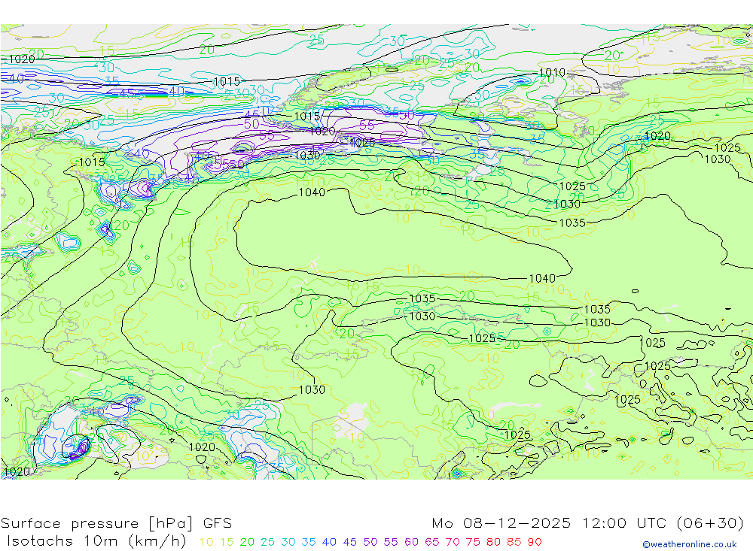The height and width of the screenshot is (551, 753).
Task: Click the 65 value in the isotach legend
Action: pos(431,542)
